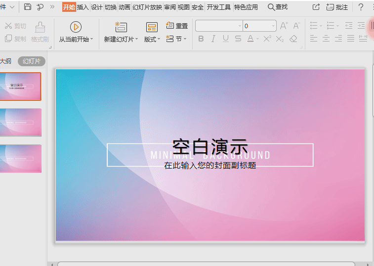This screenshot has width=374, height=266.
Task: Open the font size dropdown showing 0
Action: [x=274, y=26]
